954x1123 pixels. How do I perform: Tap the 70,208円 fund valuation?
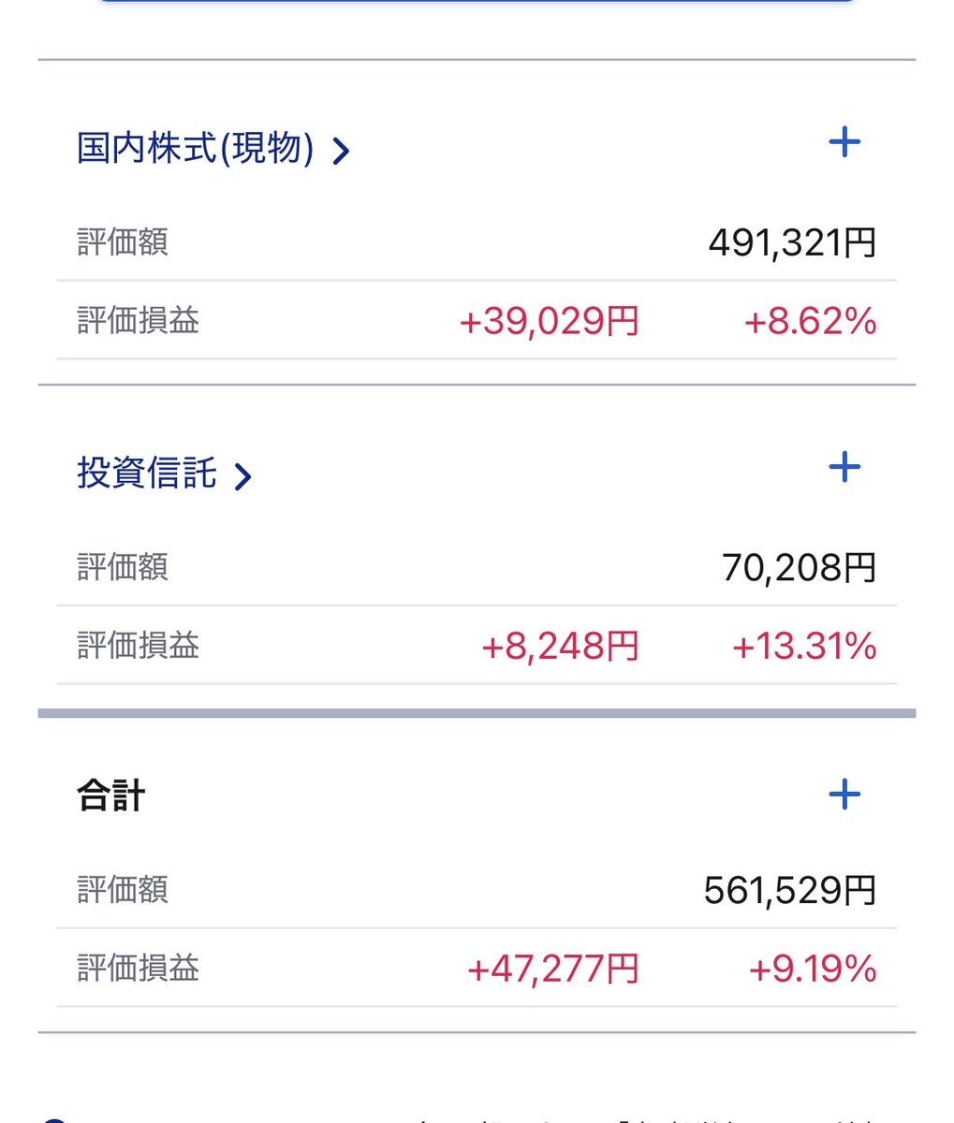799,568
